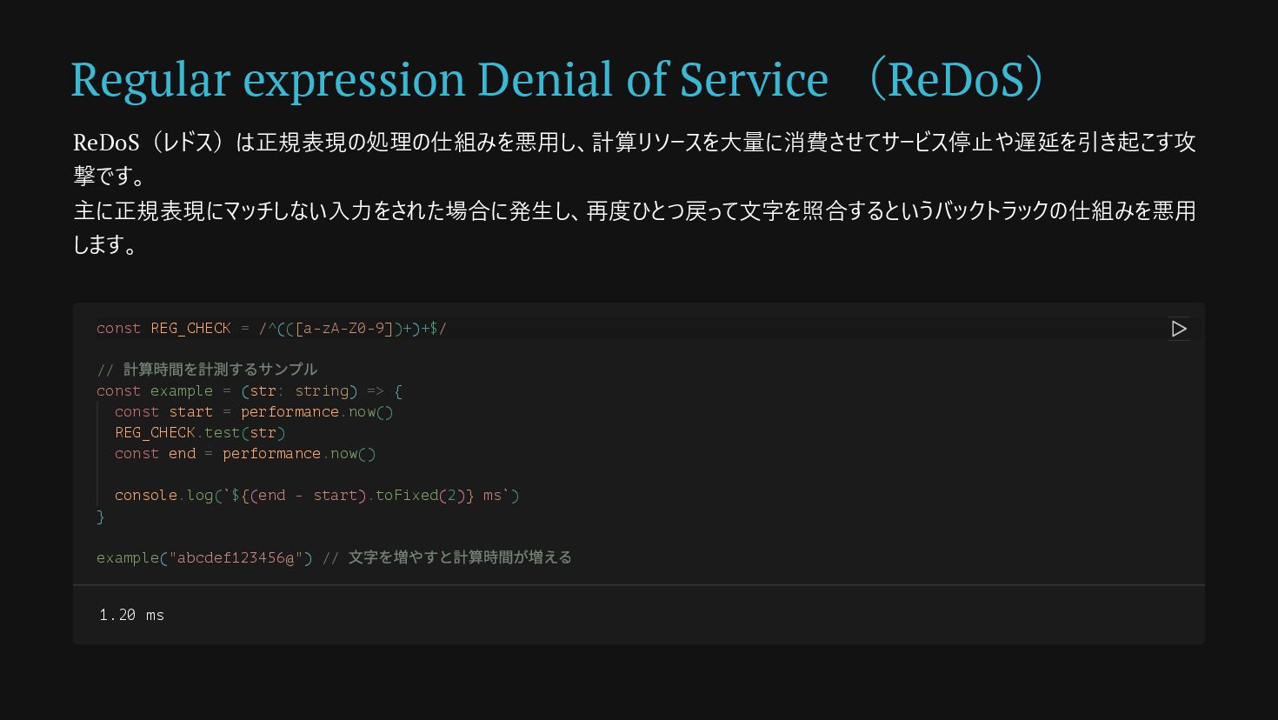Screen dimensions: 1278x720
Task: Click the example( call on the last code line
Action: click(127, 557)
